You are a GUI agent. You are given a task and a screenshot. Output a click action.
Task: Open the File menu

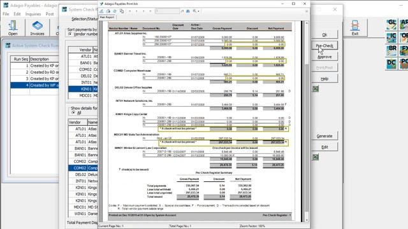coord(6,14)
